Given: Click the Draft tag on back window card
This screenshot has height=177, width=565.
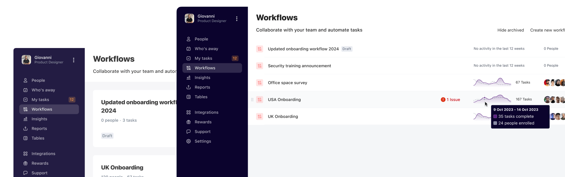Looking at the screenshot, I should click(x=107, y=136).
